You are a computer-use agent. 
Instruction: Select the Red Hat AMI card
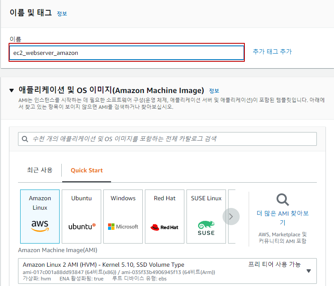165,217
